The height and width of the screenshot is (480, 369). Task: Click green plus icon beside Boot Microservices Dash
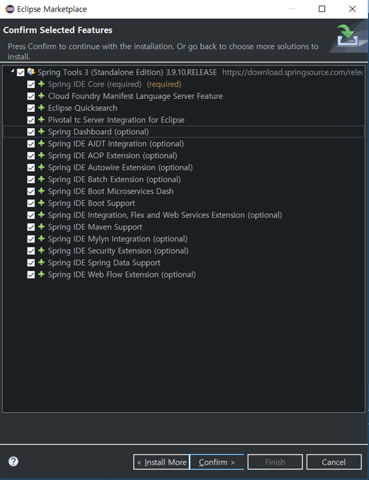[x=41, y=191]
